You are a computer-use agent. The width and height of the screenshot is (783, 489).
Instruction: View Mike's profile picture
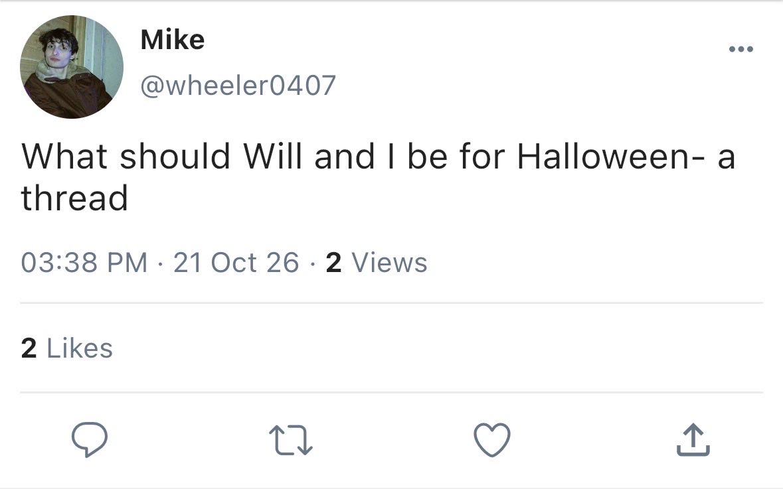point(72,67)
